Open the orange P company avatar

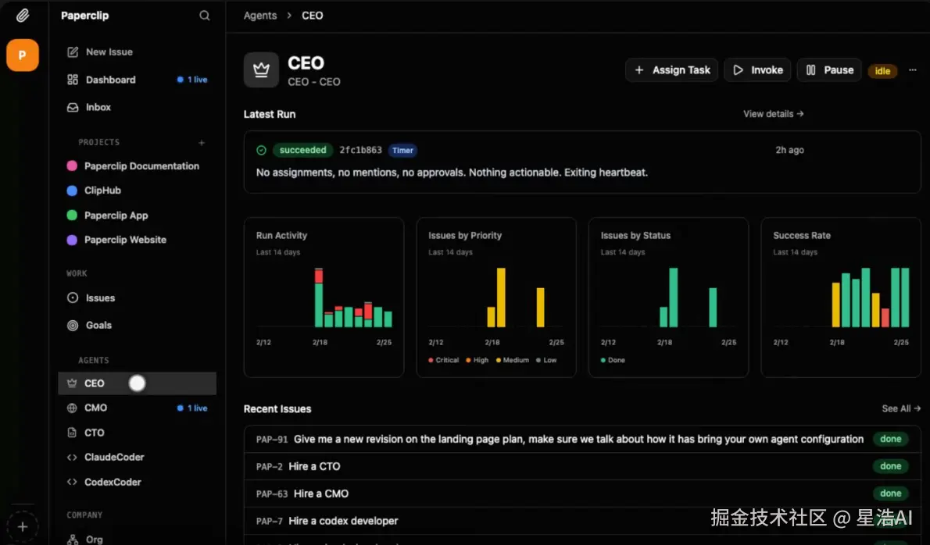pyautogui.click(x=23, y=55)
